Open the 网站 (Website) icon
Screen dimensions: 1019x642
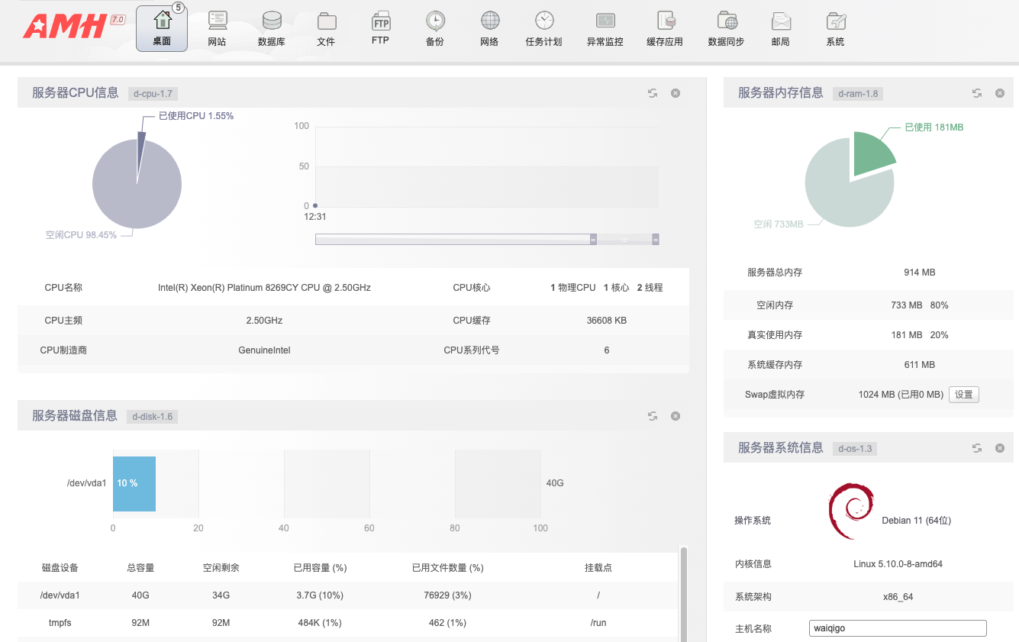click(x=218, y=28)
